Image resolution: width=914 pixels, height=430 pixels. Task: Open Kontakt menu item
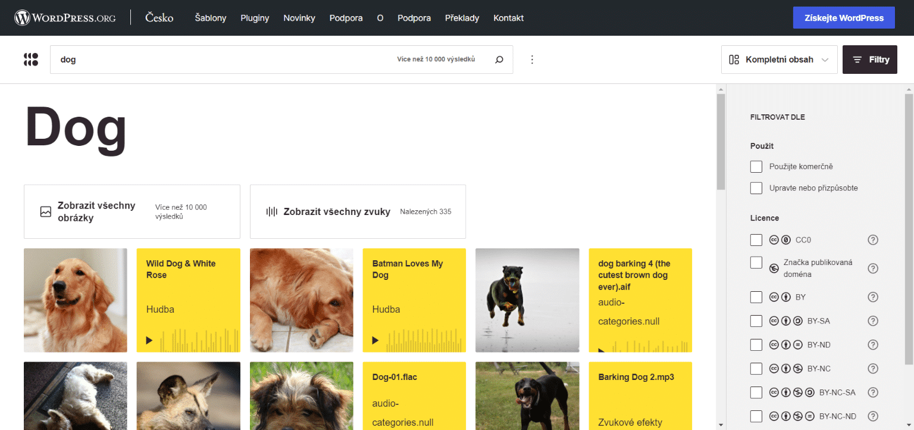click(x=509, y=18)
